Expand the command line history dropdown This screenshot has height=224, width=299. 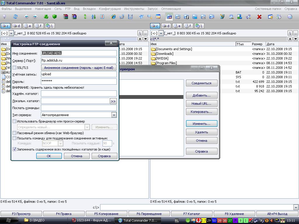point(295,207)
